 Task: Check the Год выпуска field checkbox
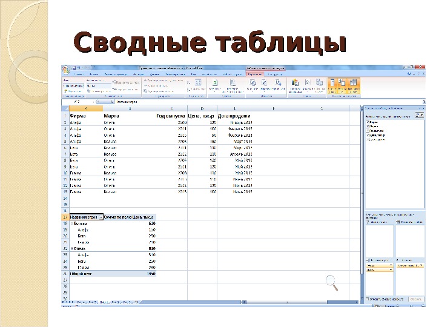[x=368, y=131]
